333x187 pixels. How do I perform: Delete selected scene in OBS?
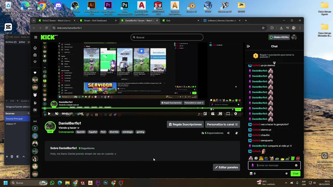click(x=12, y=157)
